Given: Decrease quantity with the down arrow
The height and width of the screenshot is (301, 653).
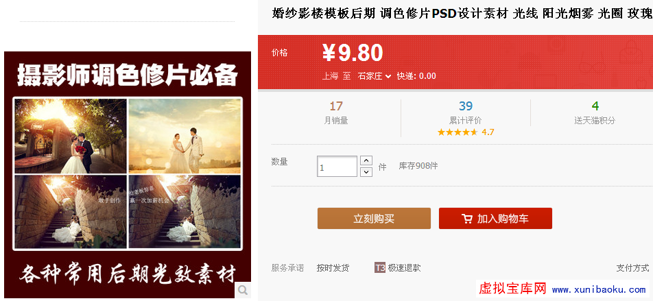Looking at the screenshot, I should [x=366, y=171].
